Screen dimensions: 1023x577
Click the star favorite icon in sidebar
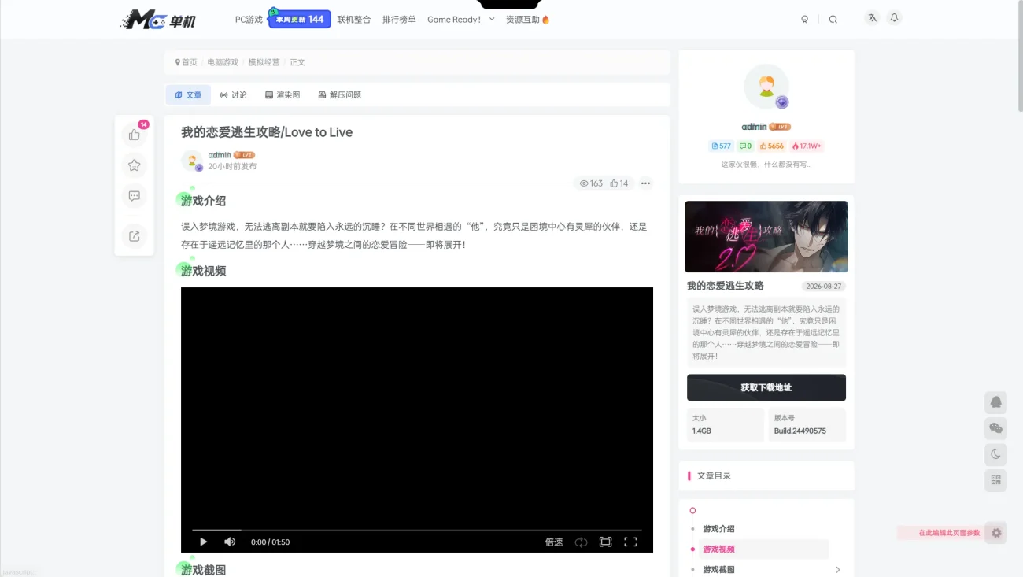[x=135, y=165]
